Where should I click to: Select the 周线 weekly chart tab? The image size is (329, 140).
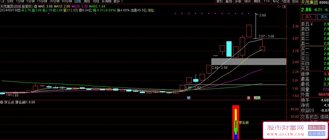pos(87,1)
